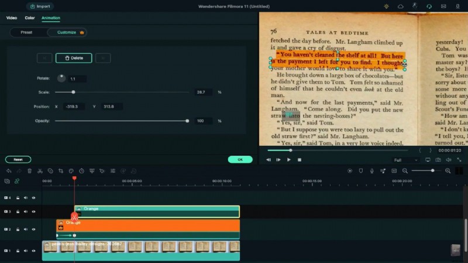Click the voiceover microphone icon

[x=371, y=171]
